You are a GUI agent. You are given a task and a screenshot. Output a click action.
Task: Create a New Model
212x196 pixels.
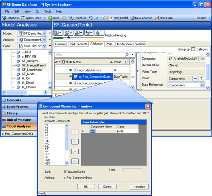coord(118,18)
